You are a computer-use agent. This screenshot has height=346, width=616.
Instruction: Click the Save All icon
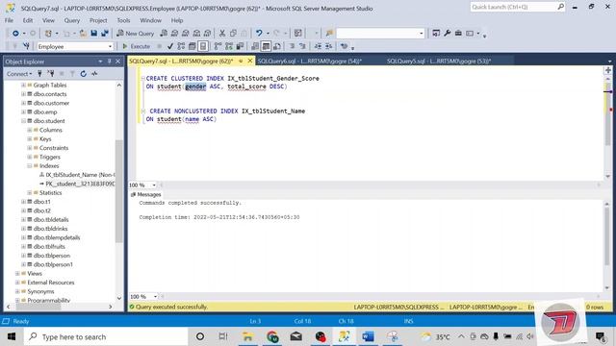tap(105, 34)
